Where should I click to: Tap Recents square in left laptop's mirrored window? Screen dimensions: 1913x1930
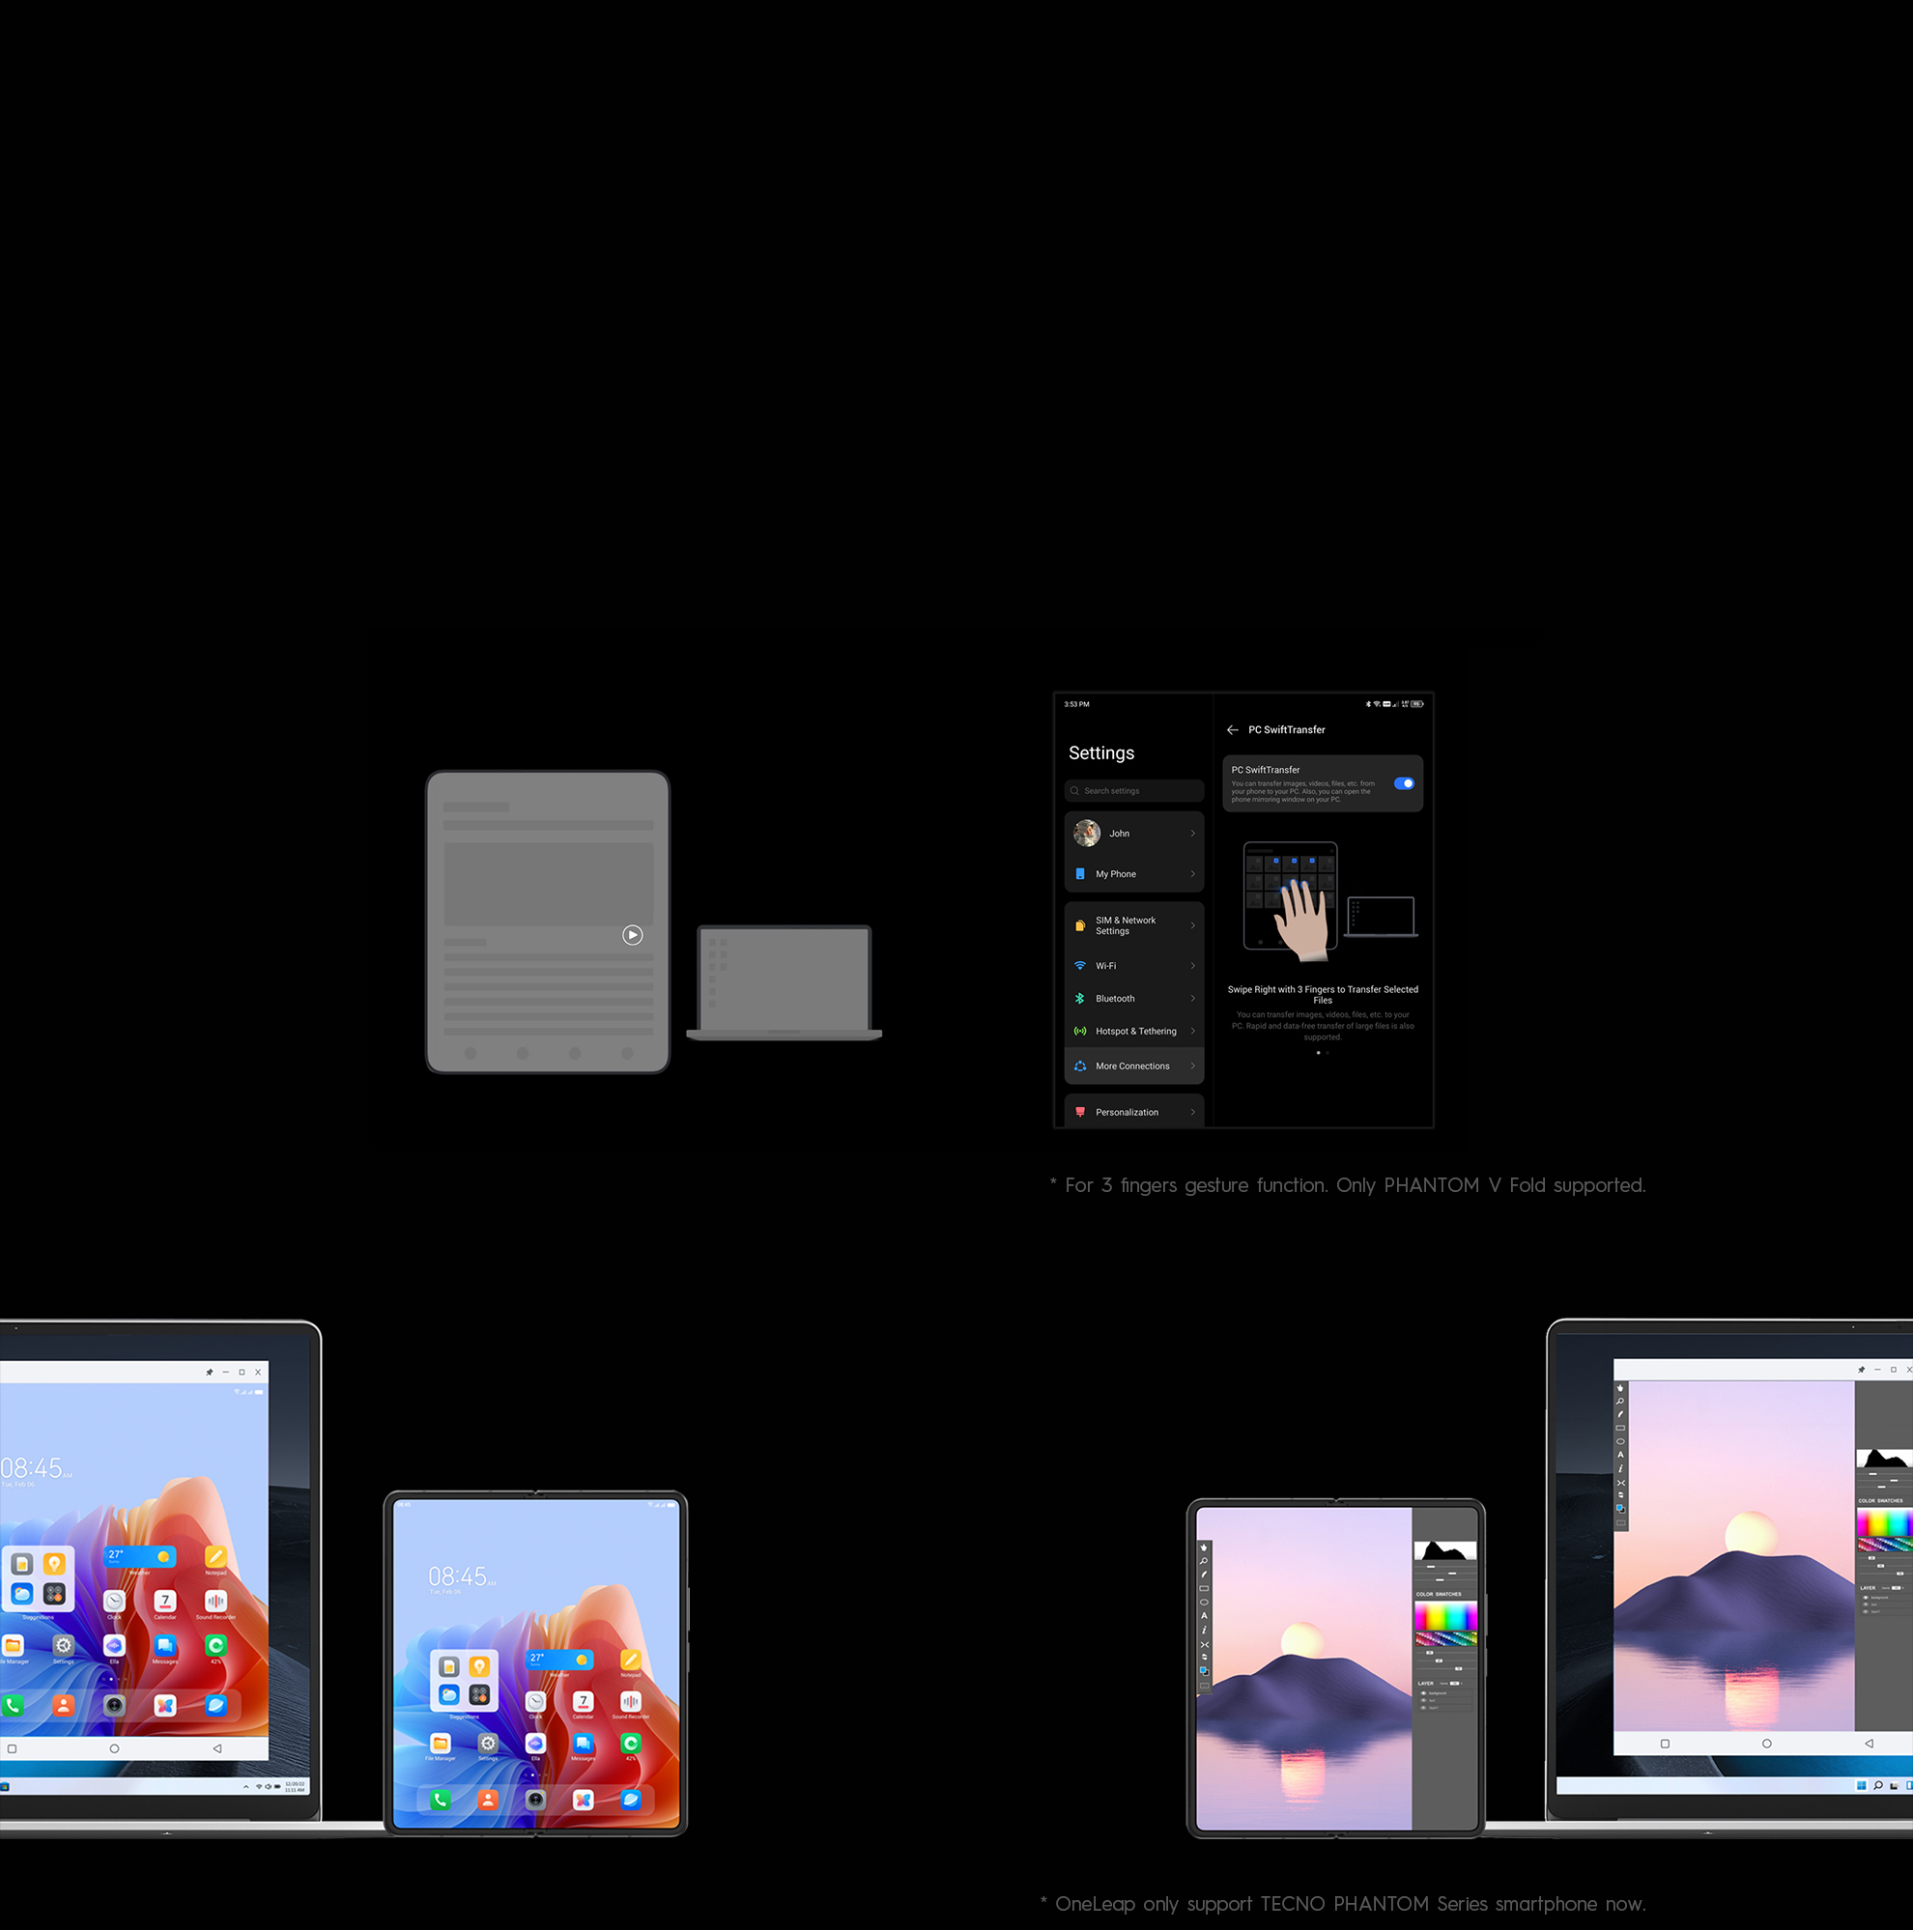coord(12,1748)
